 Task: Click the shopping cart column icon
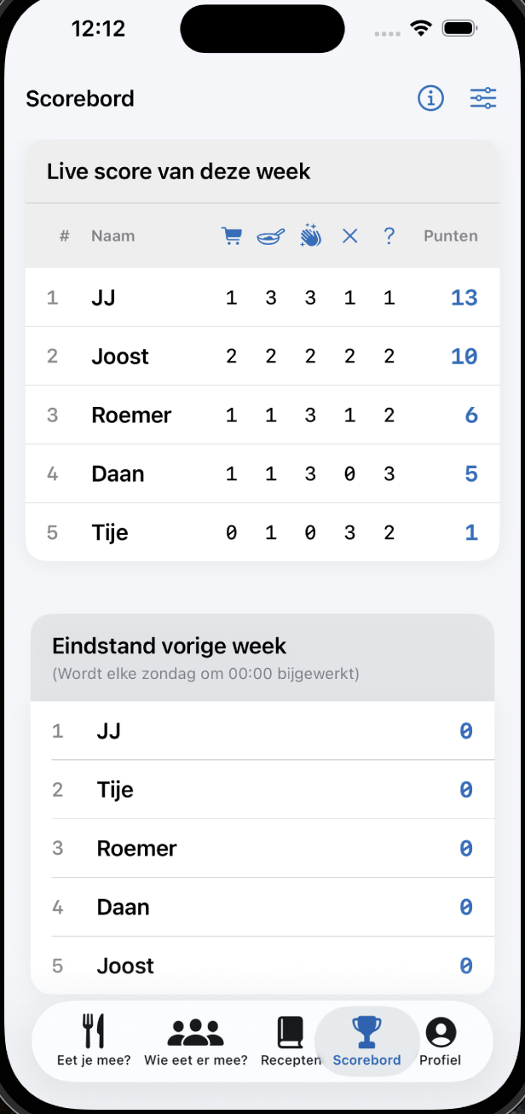pos(231,235)
